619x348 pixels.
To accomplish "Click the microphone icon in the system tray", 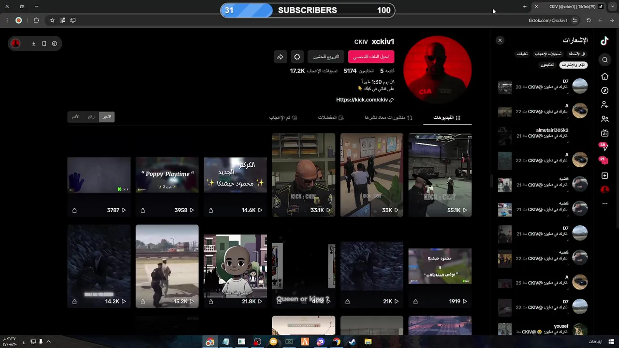I will [x=41, y=342].
